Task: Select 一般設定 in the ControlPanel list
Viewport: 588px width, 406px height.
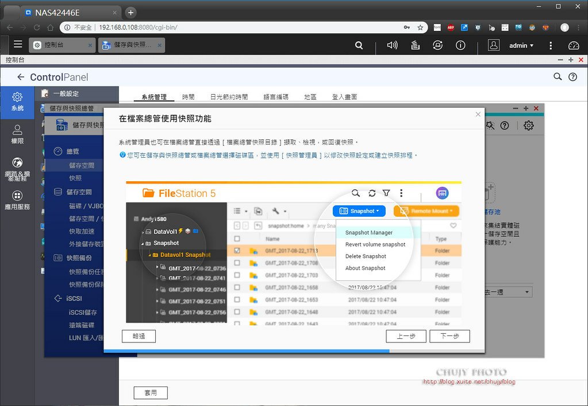Action: point(77,93)
